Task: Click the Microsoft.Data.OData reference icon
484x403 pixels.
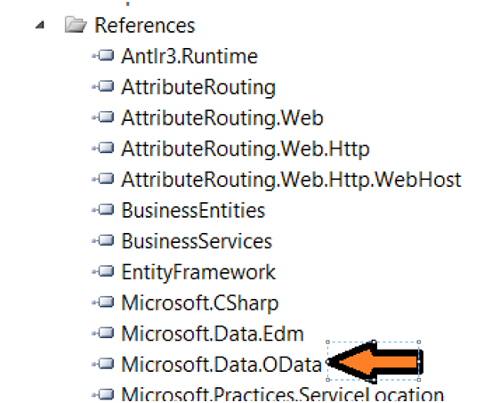Action: coord(103,364)
